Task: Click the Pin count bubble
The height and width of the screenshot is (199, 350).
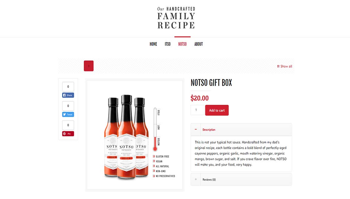Action: coord(68,125)
